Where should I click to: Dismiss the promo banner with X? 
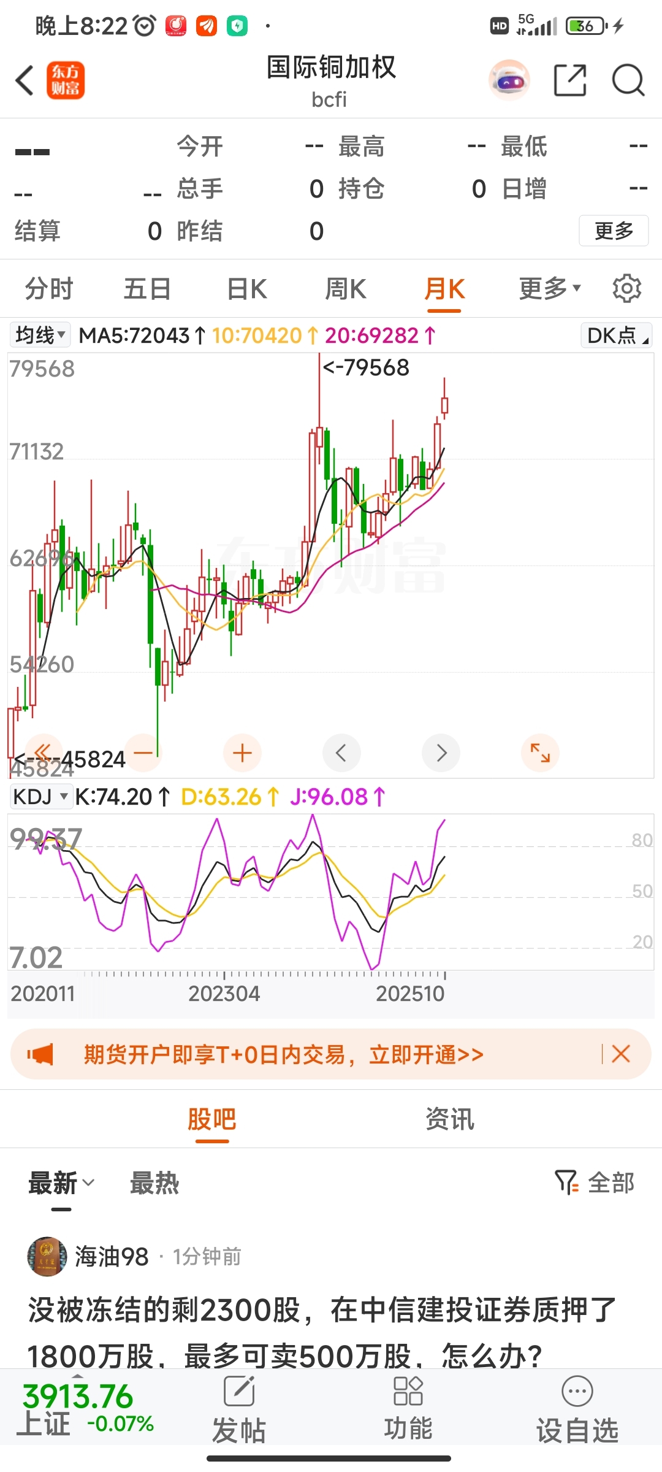(x=621, y=1054)
